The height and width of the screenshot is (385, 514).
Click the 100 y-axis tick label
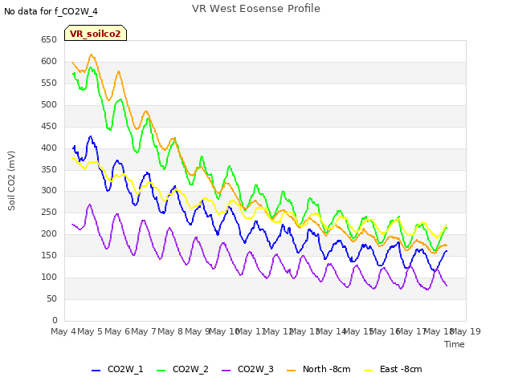pyautogui.click(x=49, y=277)
